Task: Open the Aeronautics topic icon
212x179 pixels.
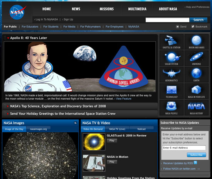Action: click(172, 75)
